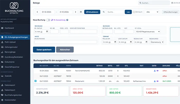Click the 'Kaffeemaschine' text cell
The image size is (180, 104).
(x=139, y=81)
